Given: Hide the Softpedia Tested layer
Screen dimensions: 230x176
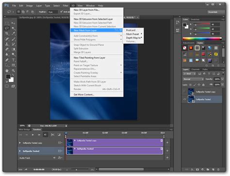Looking at the screenshot, I should (x=184, y=99).
